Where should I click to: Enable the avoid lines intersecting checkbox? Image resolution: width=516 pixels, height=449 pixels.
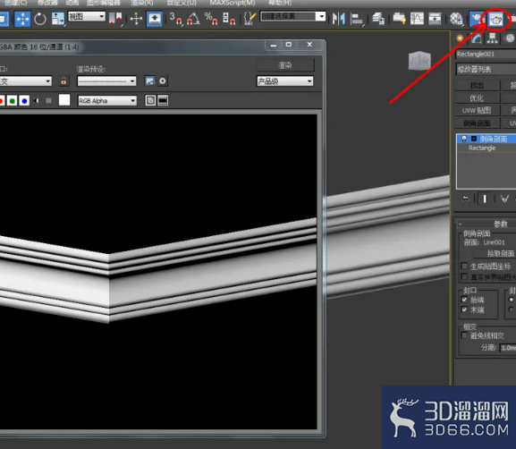pyautogui.click(x=464, y=335)
